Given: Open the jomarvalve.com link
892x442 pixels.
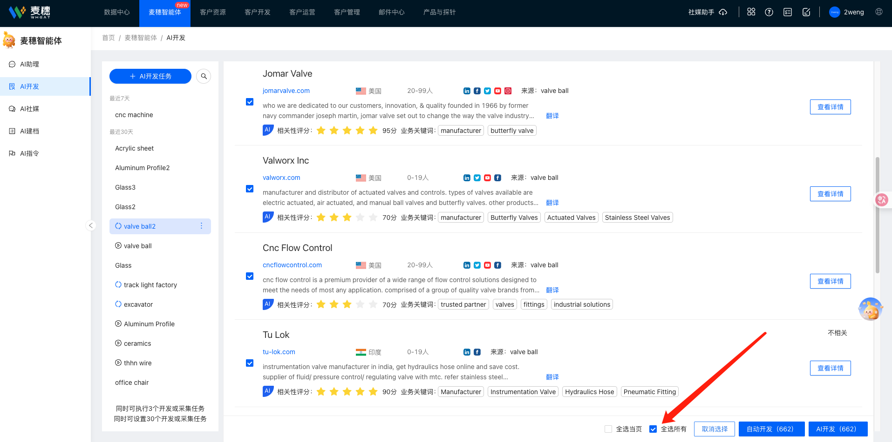Looking at the screenshot, I should click(286, 91).
